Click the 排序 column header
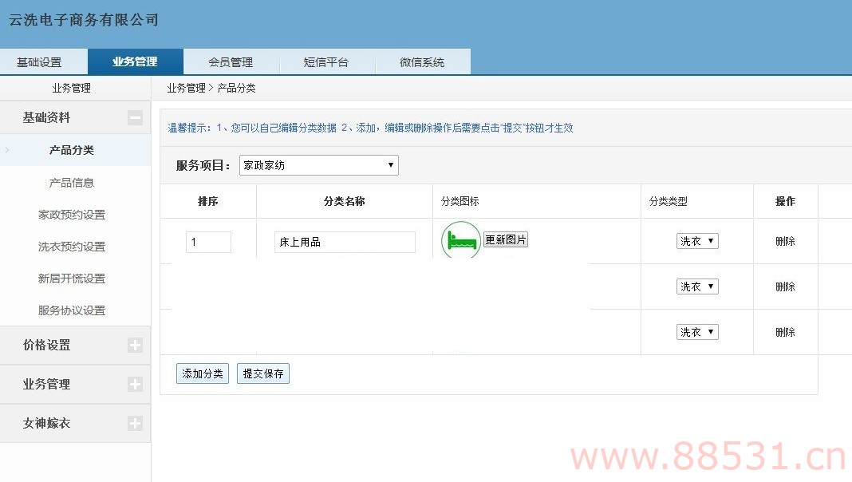This screenshot has height=482, width=852. (208, 201)
